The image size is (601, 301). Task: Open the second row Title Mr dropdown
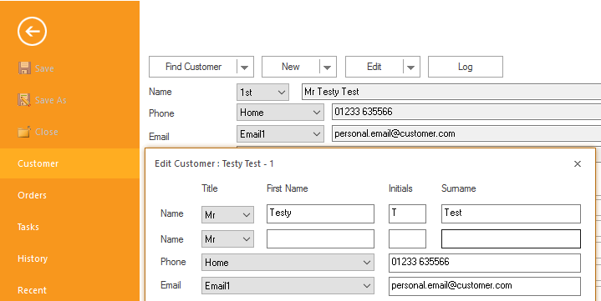click(227, 239)
